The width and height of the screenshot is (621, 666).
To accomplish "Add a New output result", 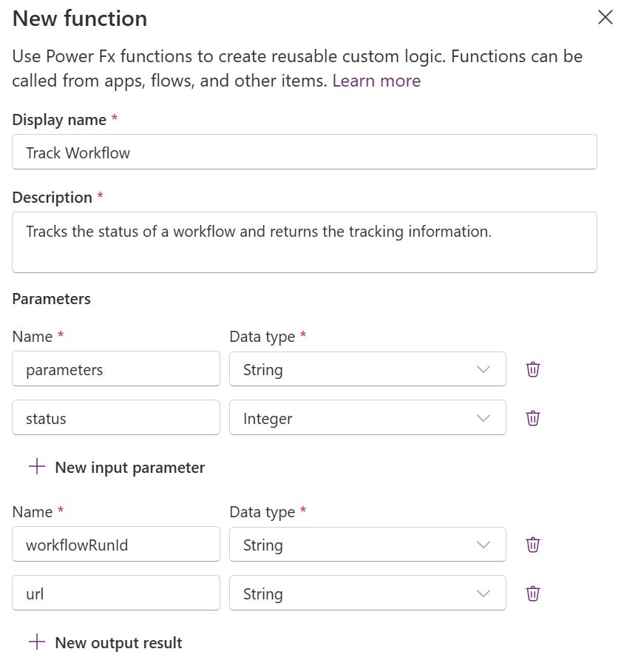I will coord(118,643).
